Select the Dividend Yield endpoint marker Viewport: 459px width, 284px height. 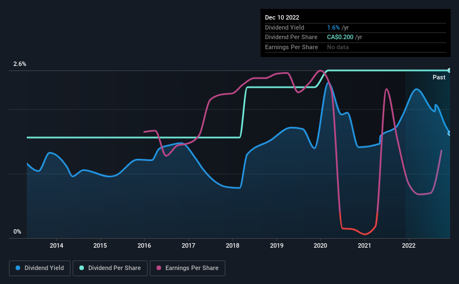tap(449, 134)
